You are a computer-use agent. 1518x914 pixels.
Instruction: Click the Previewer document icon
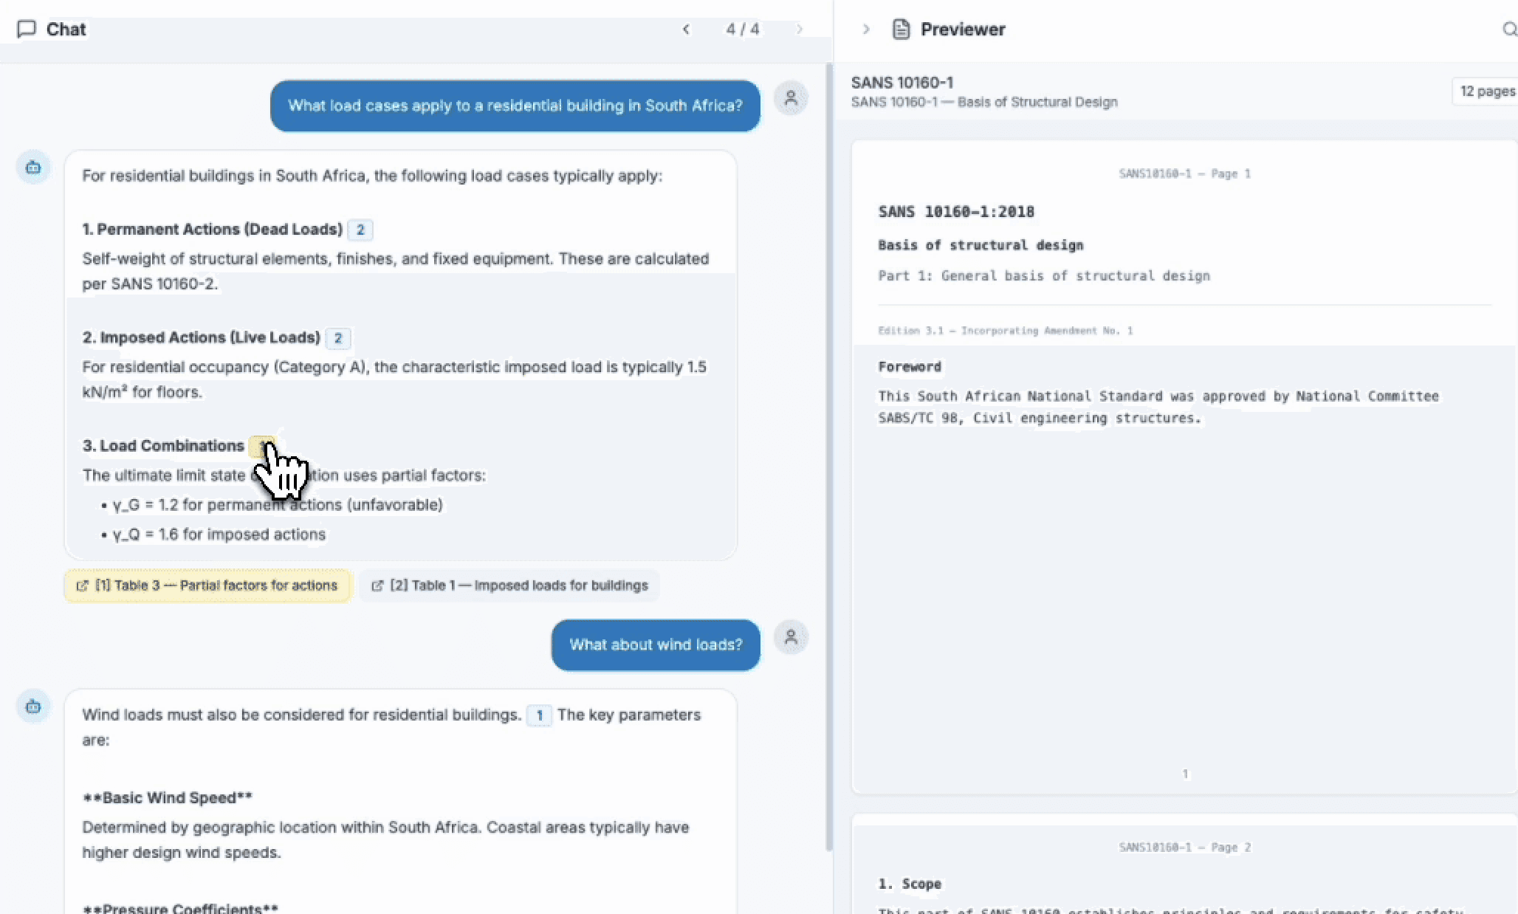pos(901,30)
